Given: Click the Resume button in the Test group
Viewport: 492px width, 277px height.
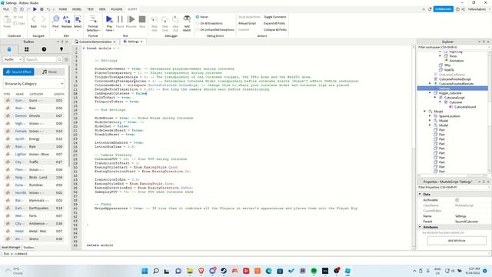Looking at the screenshot, I should pos(131,22).
